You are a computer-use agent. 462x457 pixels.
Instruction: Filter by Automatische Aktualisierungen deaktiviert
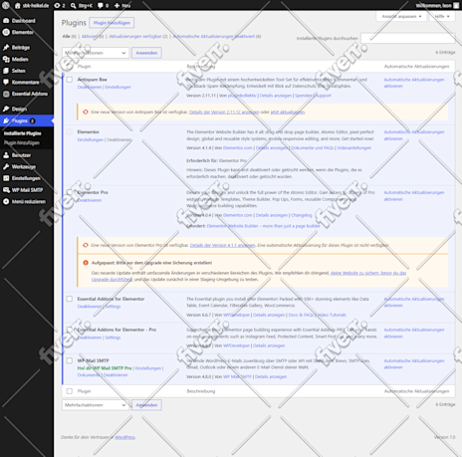point(214,36)
